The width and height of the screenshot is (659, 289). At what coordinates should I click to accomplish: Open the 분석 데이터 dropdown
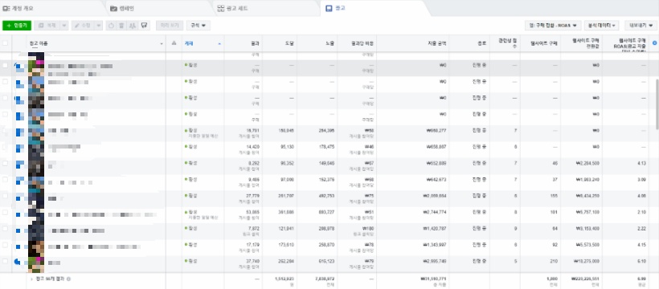[x=601, y=25]
